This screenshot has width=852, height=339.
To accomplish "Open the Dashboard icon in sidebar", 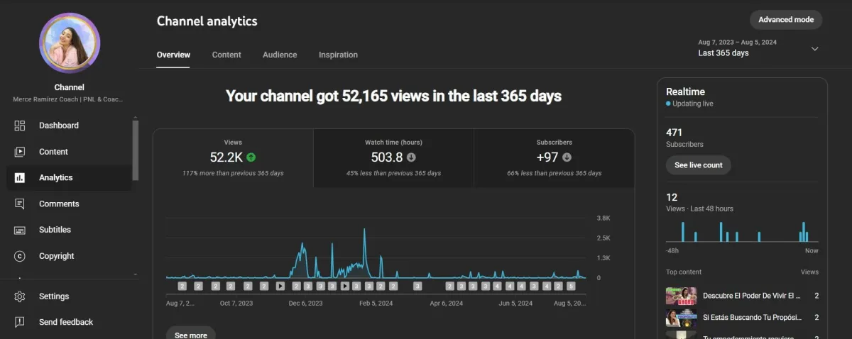I will tap(20, 126).
